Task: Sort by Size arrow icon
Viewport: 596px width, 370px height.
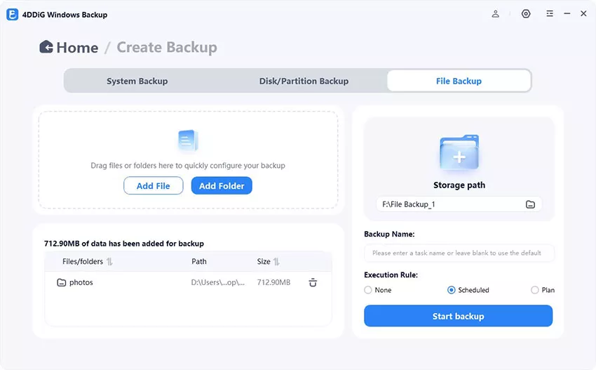Action: click(x=276, y=261)
